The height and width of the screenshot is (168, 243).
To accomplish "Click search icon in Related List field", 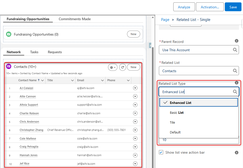I will pyautogui.click(x=235, y=71).
